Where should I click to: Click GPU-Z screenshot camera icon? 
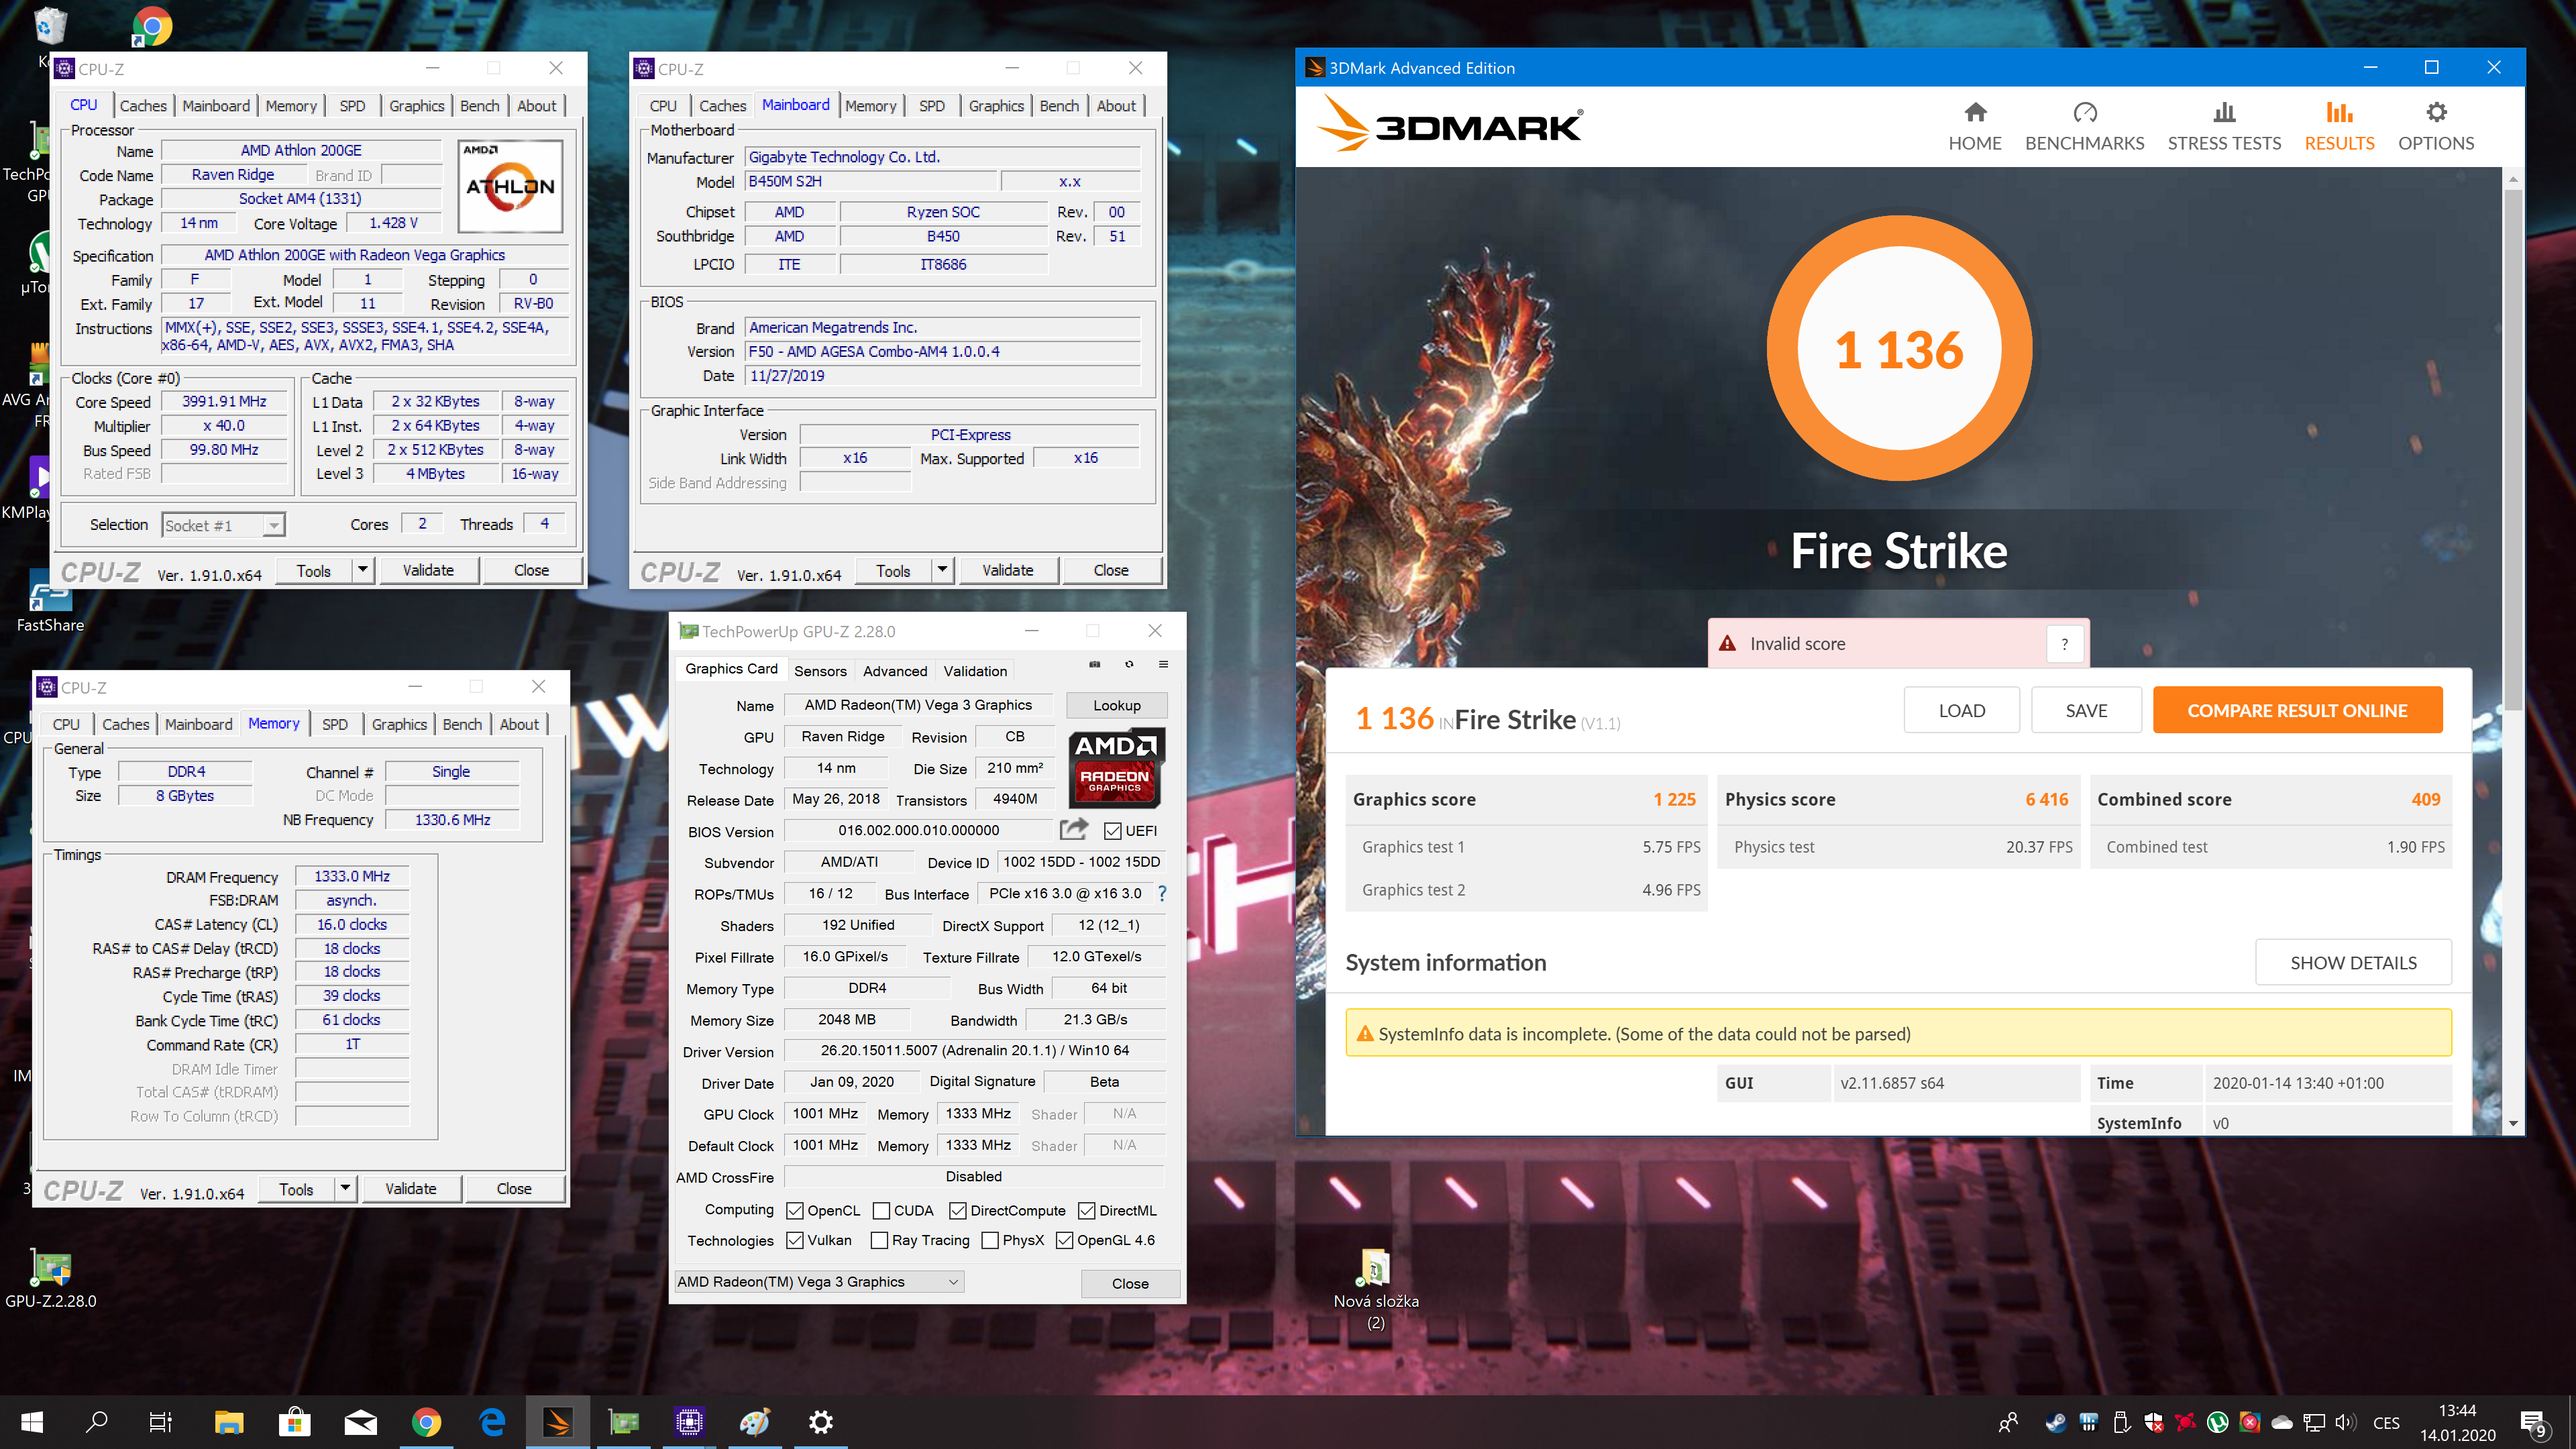(1095, 664)
